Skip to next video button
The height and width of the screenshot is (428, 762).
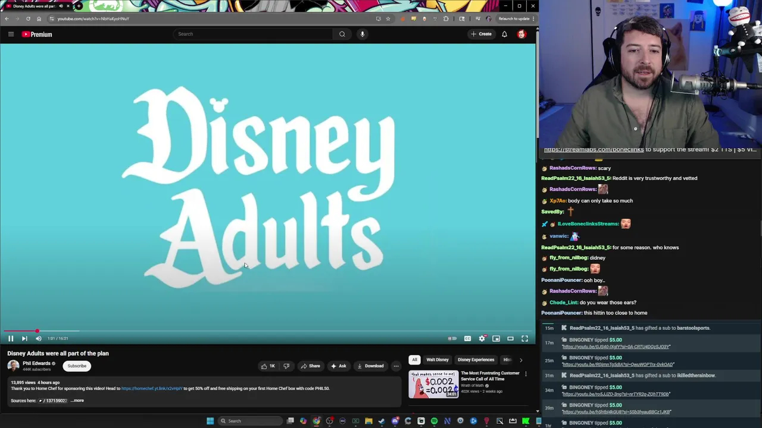(x=24, y=338)
